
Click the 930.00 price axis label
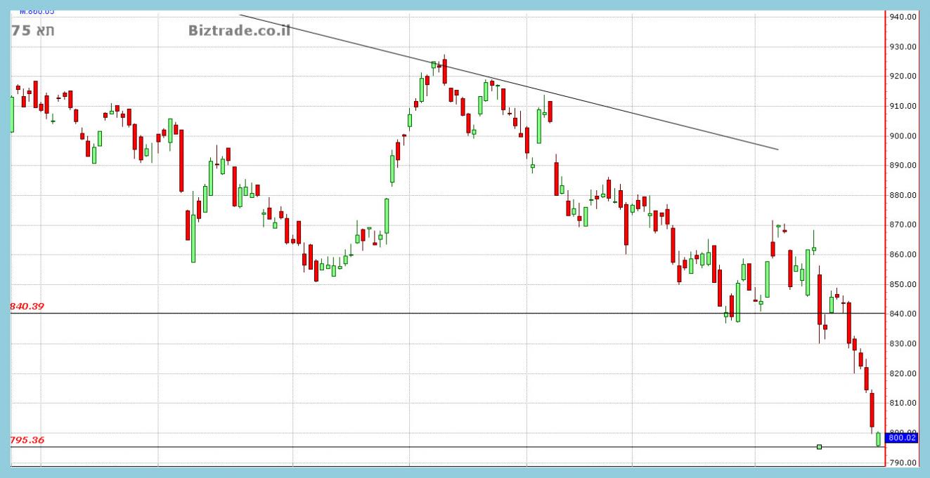click(x=903, y=47)
